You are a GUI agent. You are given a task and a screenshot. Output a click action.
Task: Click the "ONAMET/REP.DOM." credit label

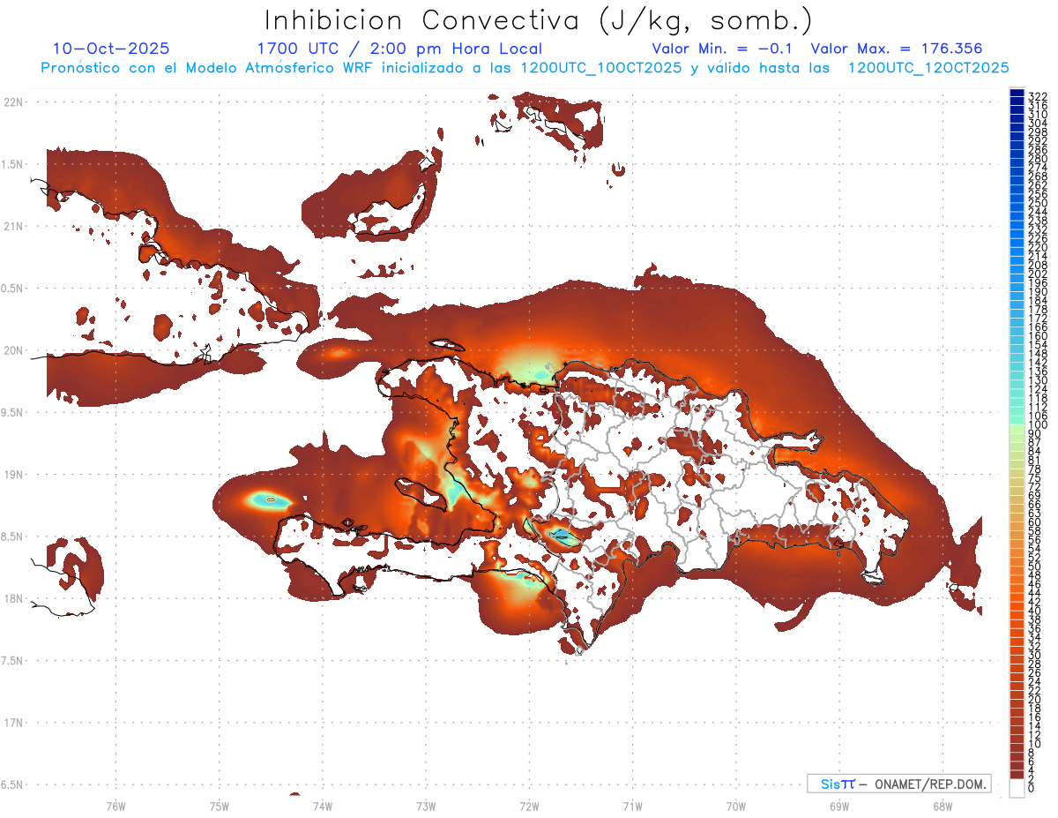pos(930,784)
